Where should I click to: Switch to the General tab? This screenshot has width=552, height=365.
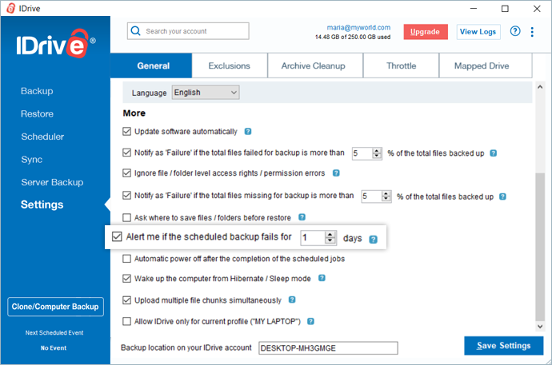pyautogui.click(x=151, y=65)
